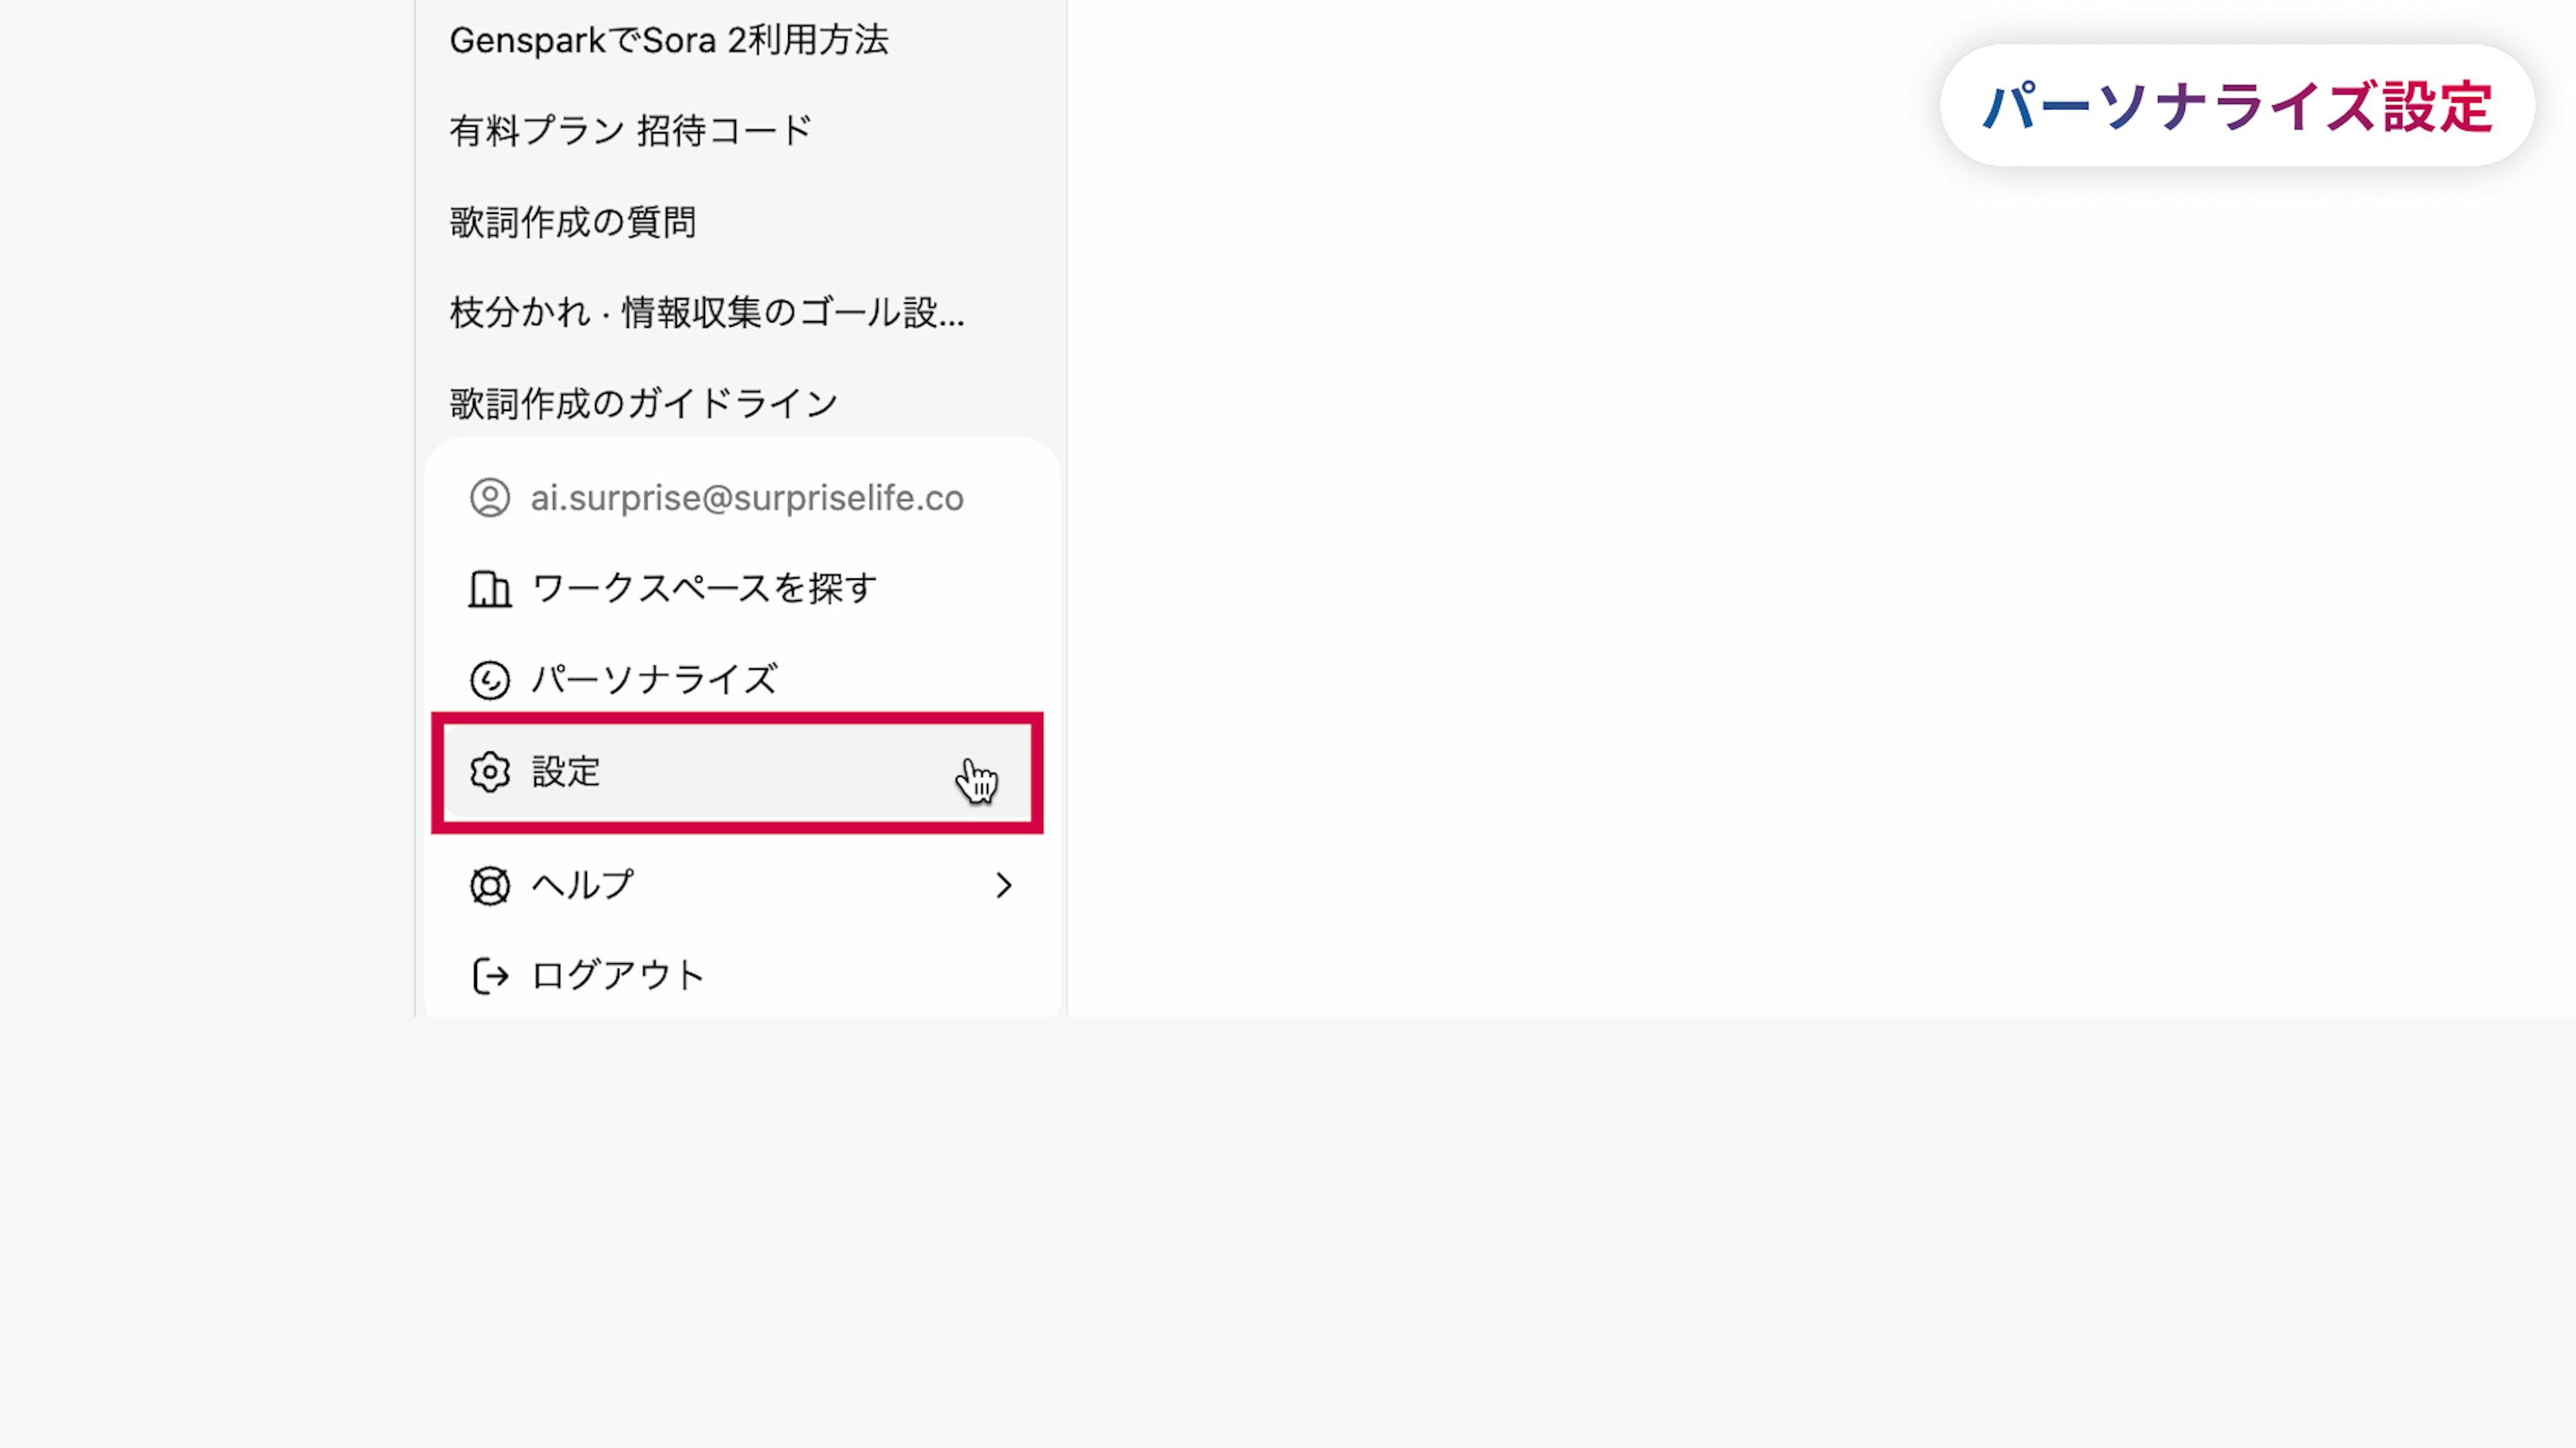Click the パーソナライズ設定 title badge
The height and width of the screenshot is (1448, 2576).
point(2236,106)
